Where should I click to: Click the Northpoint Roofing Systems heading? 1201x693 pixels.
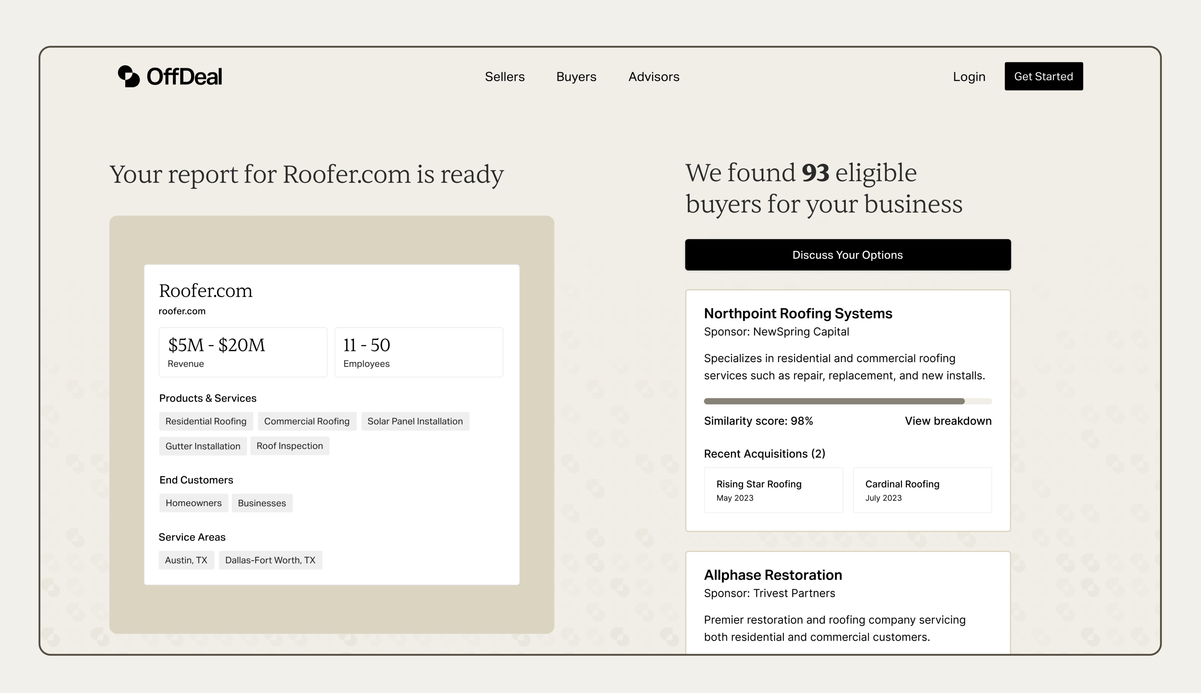[x=798, y=313]
